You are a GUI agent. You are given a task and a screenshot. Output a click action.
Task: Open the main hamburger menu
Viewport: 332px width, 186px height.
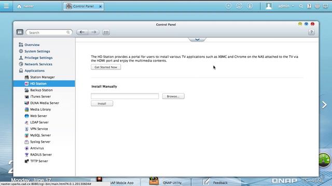[6, 6]
